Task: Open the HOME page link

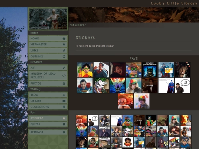Action: click(x=48, y=38)
